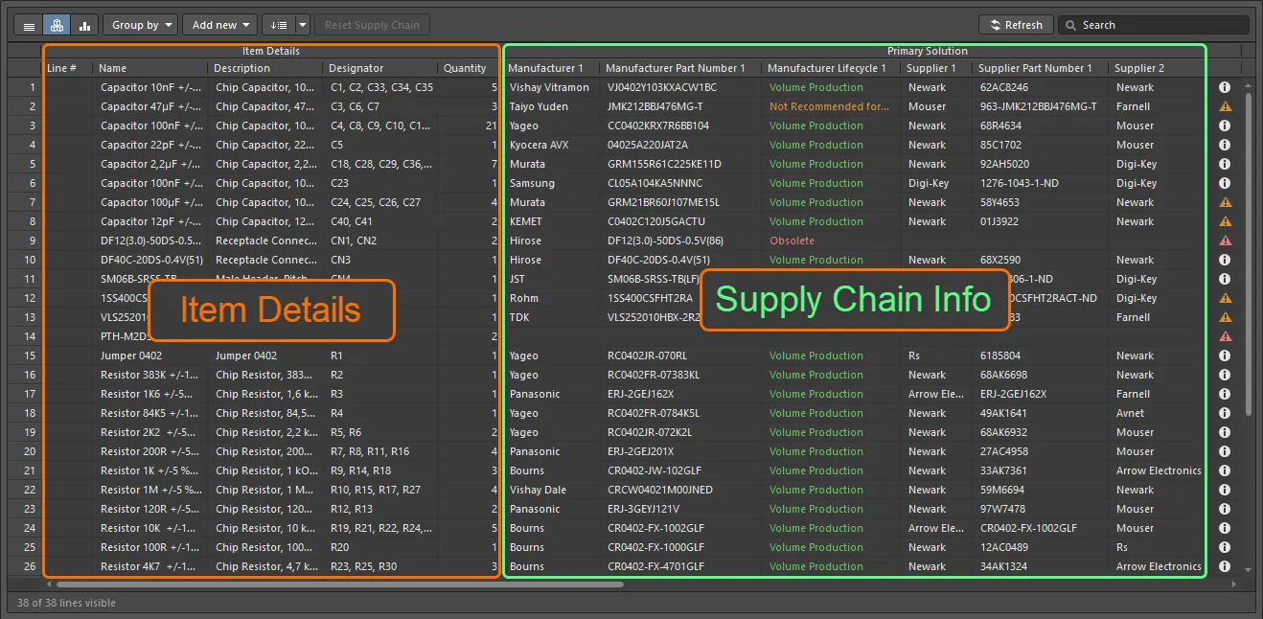Sort by Designator column header
1263x619 pixels.
380,68
